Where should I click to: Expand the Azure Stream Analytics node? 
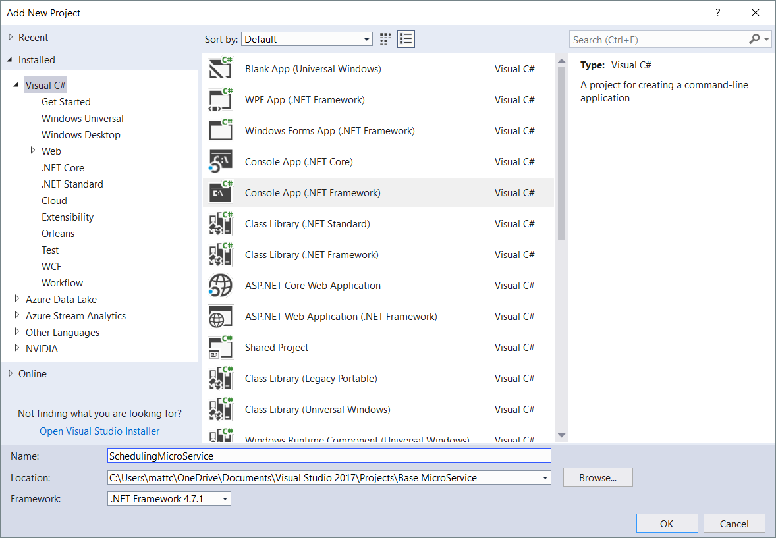pyautogui.click(x=17, y=315)
